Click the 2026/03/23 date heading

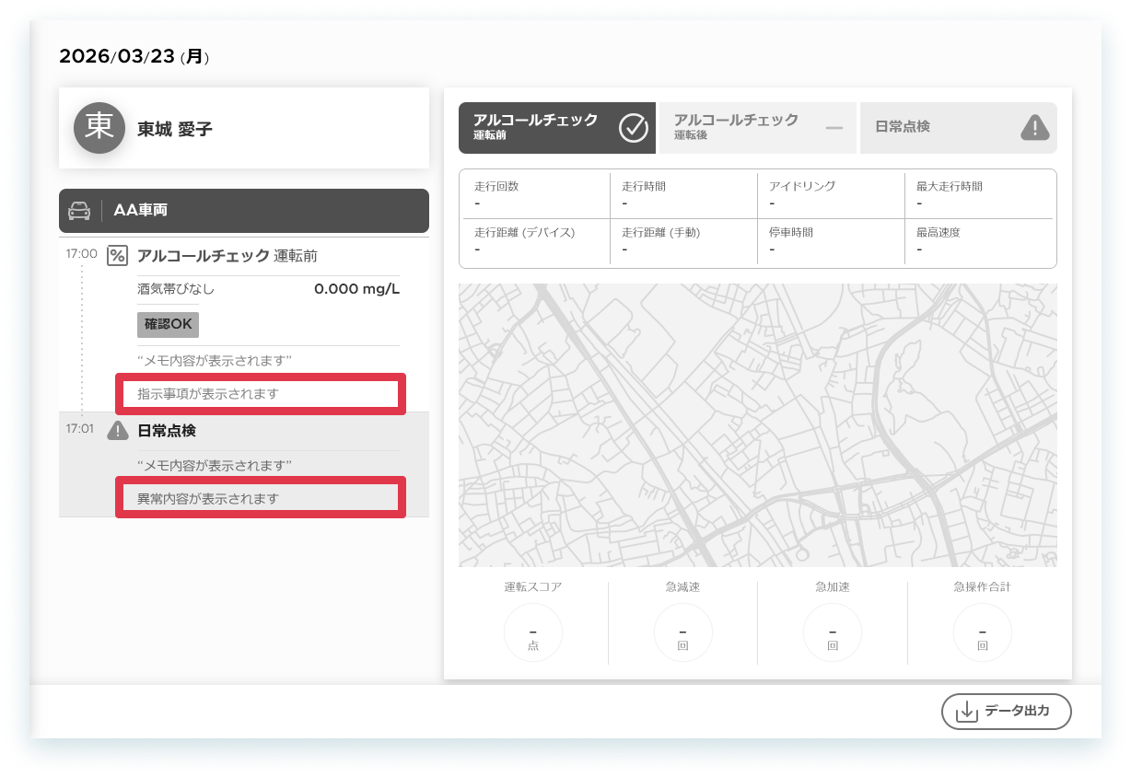pos(134,57)
